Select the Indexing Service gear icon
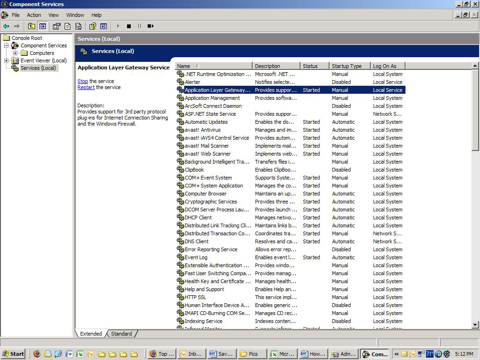 click(180, 321)
